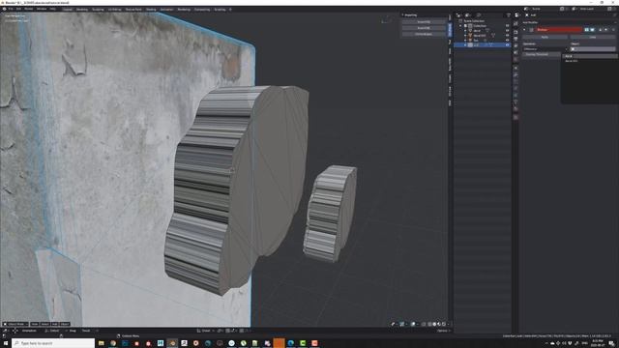Switch to the Shading workspace tab
The height and width of the screenshot is (348, 619).
coord(151,9)
